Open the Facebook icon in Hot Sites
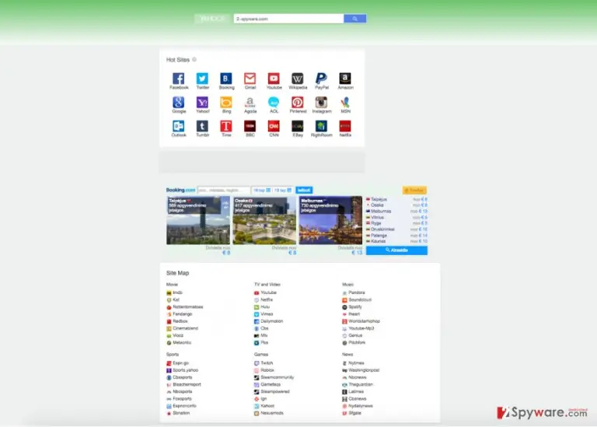Viewport: 597px width, 427px height. coord(179,79)
